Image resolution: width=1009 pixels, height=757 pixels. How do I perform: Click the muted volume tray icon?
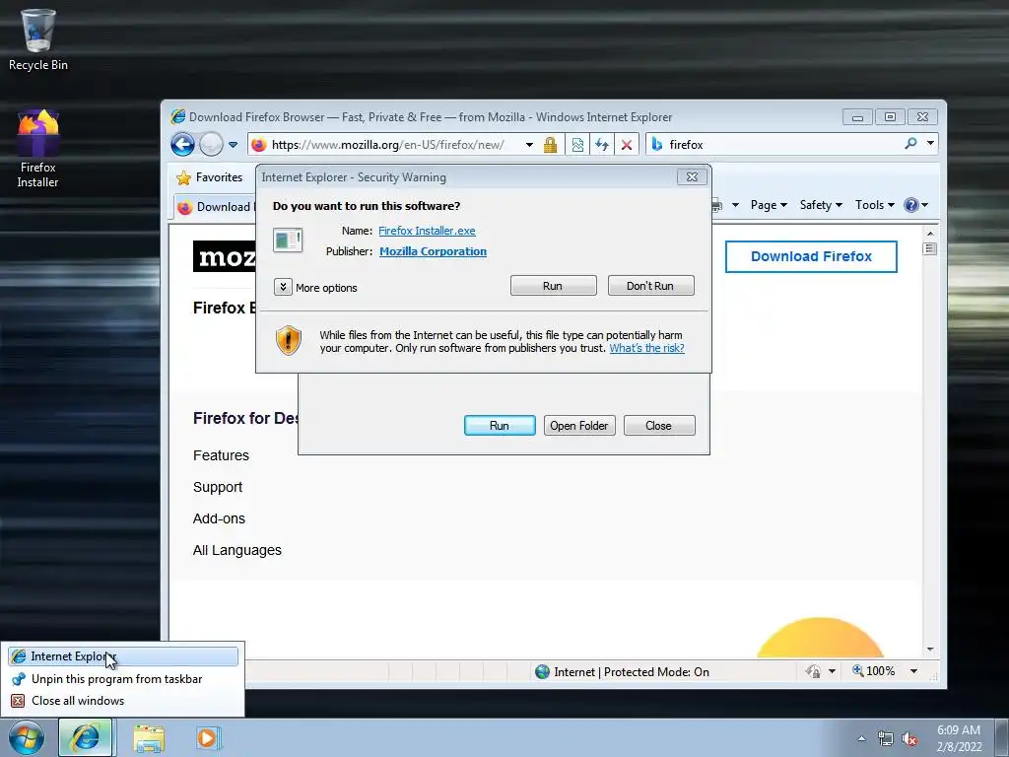pyautogui.click(x=909, y=739)
